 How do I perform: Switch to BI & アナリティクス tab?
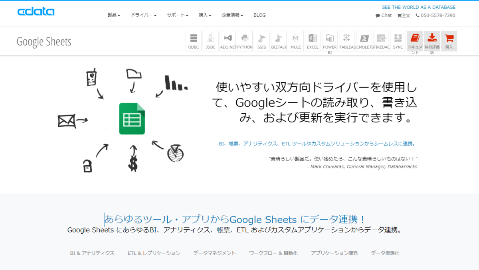[x=92, y=253]
